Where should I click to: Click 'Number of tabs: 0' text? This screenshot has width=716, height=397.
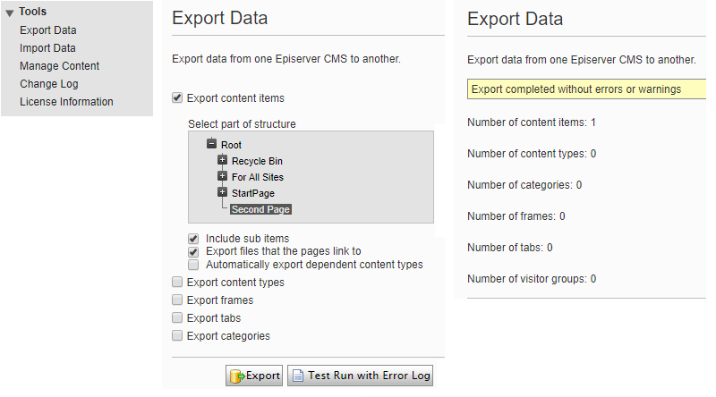click(510, 248)
